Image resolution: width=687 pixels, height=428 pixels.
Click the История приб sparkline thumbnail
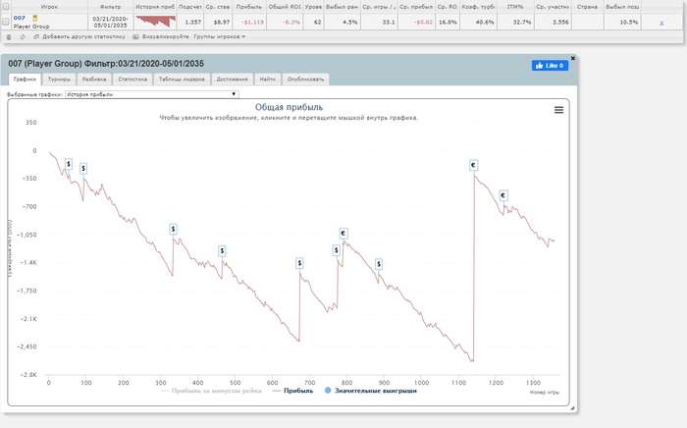tap(155, 21)
